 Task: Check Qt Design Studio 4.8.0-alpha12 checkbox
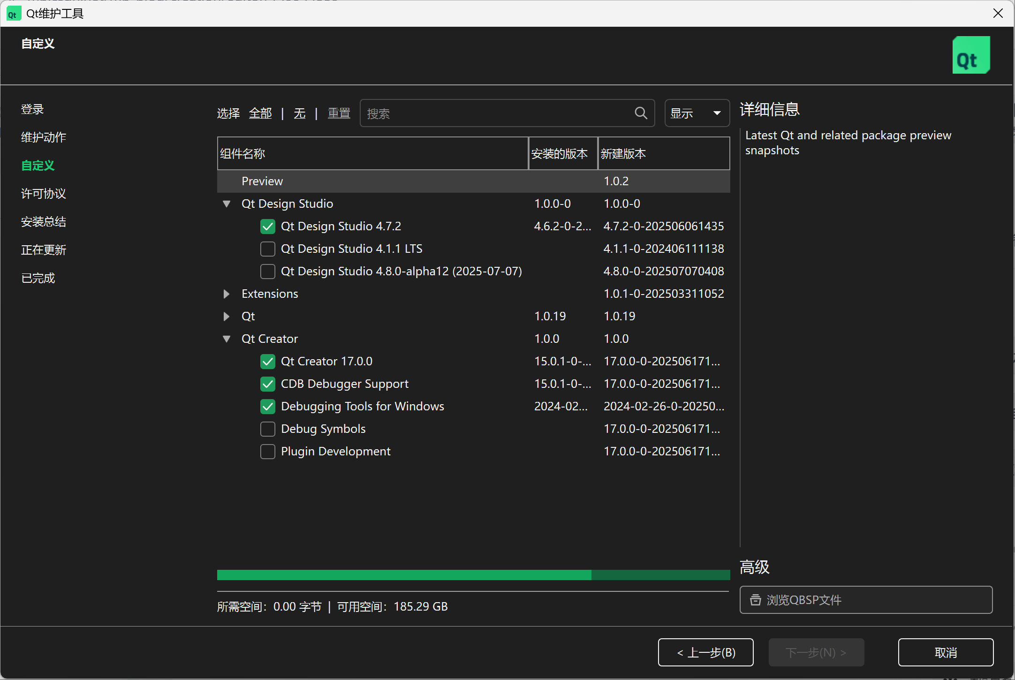tap(267, 272)
